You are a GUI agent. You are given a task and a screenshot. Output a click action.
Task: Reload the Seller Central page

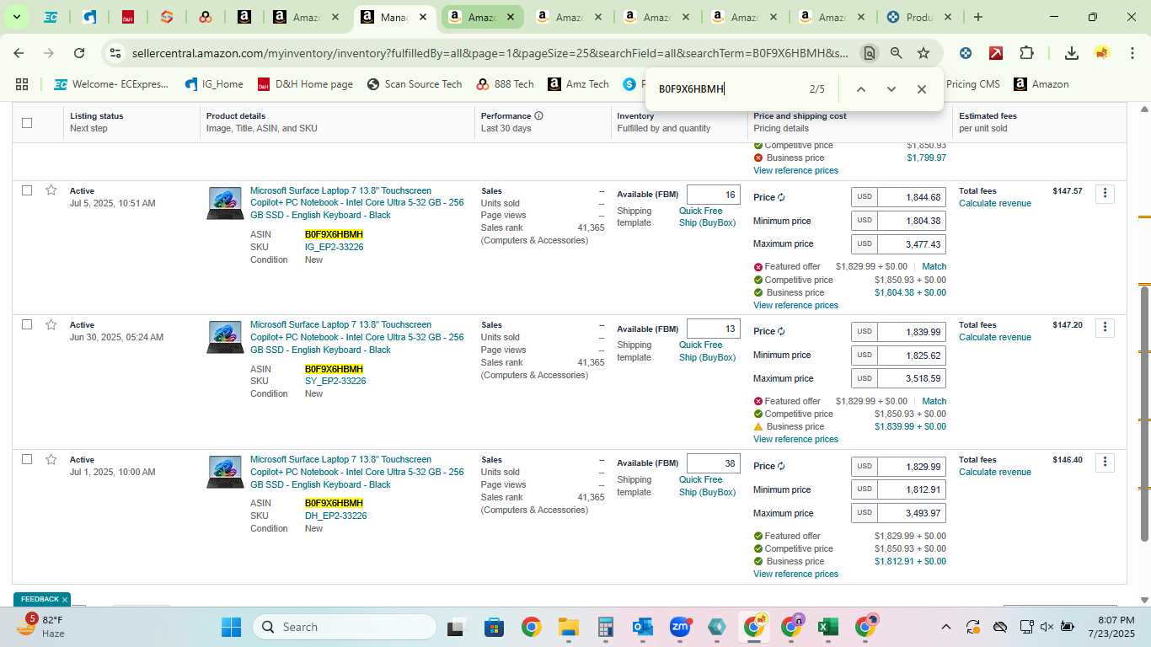pyautogui.click(x=79, y=53)
